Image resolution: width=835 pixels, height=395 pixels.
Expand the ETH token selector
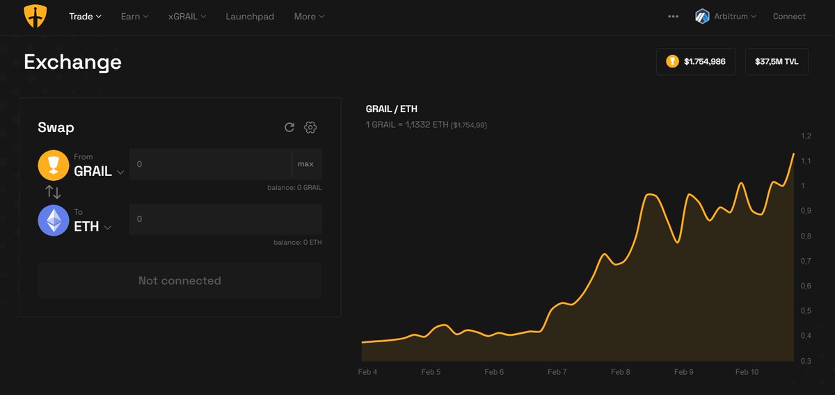pyautogui.click(x=93, y=226)
